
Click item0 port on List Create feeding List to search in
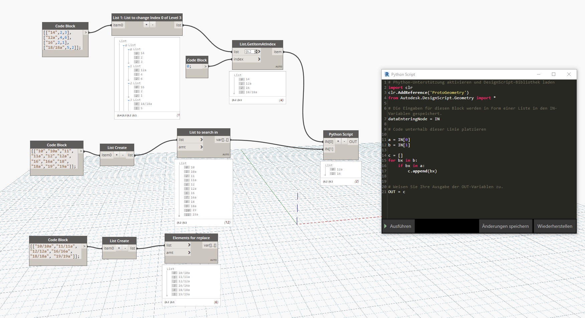click(107, 155)
